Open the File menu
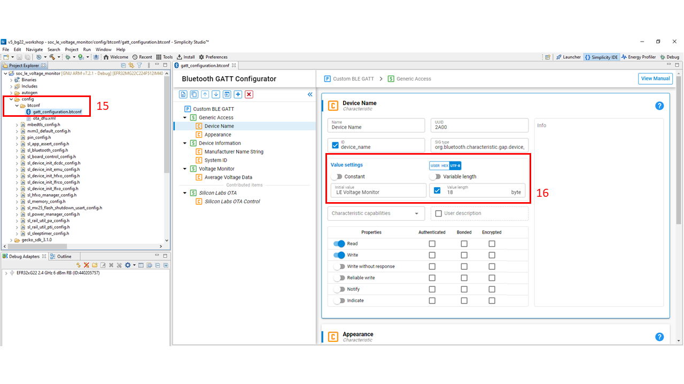Screen dimensions: 684x384 coord(6,50)
